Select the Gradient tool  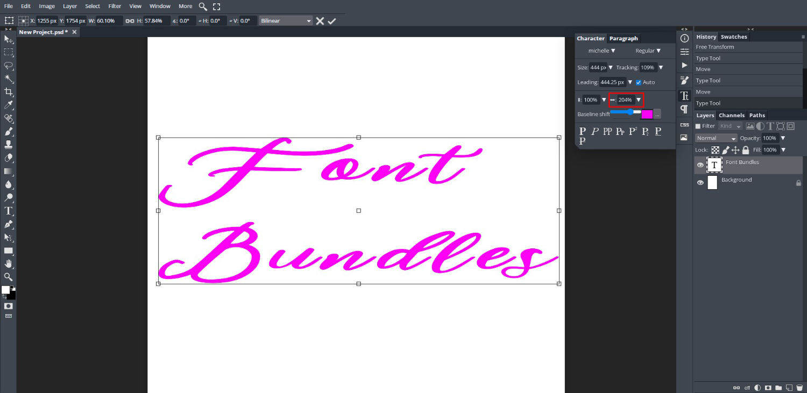[9, 171]
